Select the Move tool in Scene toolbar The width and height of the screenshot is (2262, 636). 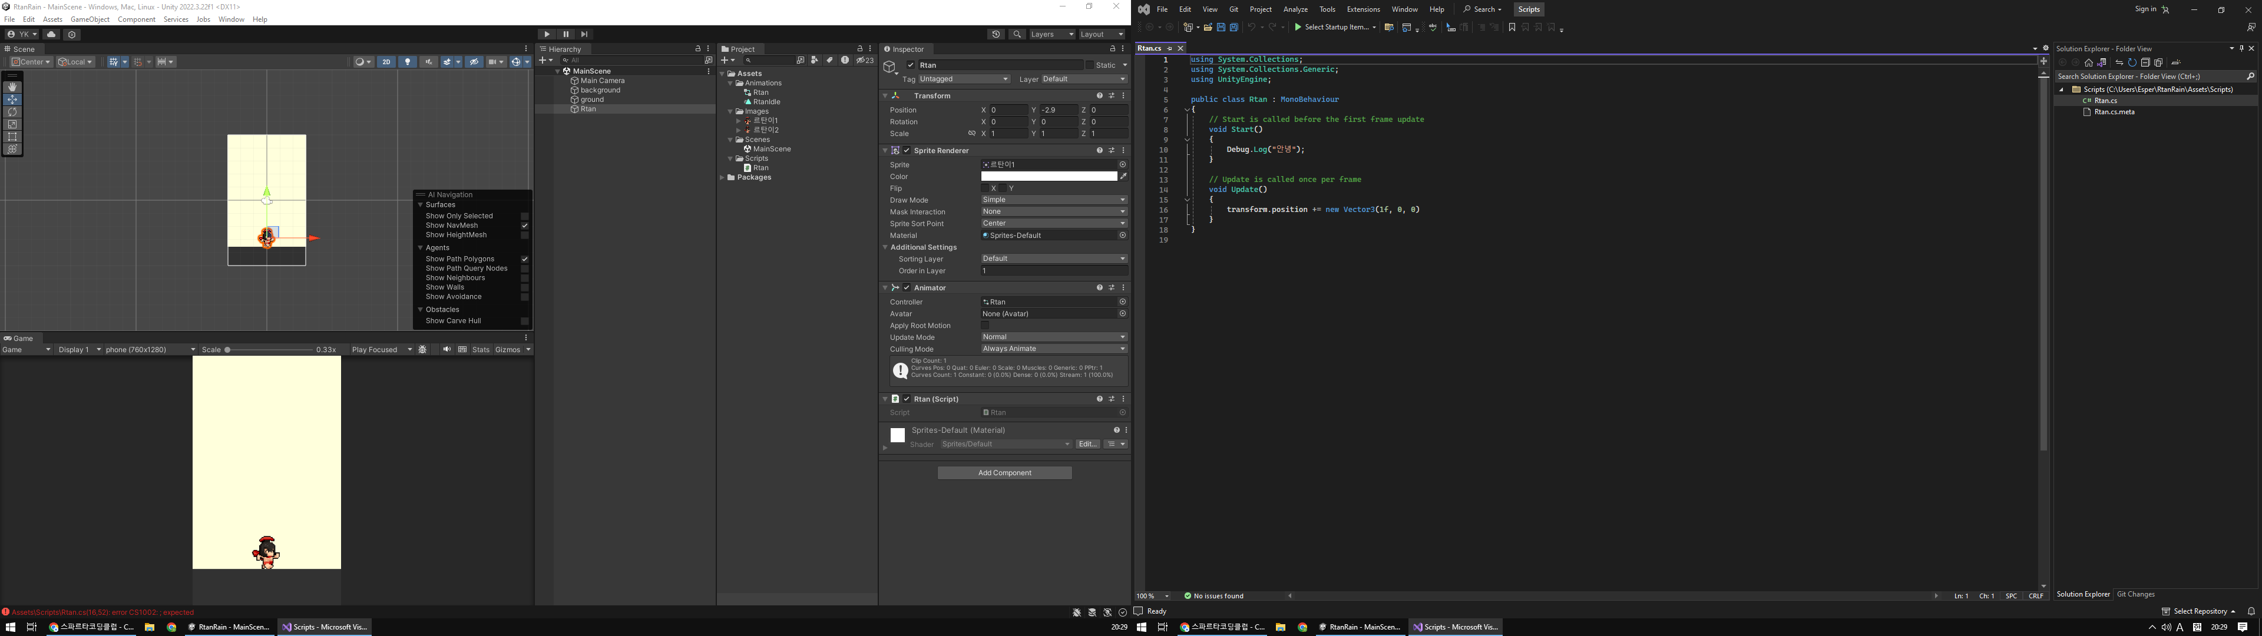12,100
